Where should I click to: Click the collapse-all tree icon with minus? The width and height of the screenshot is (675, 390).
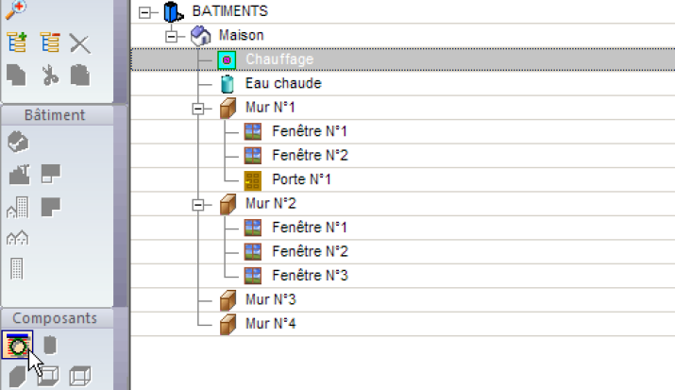pos(49,42)
